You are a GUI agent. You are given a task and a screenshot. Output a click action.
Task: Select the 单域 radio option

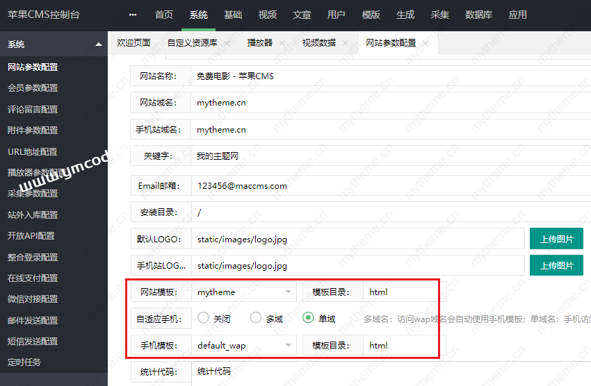308,318
